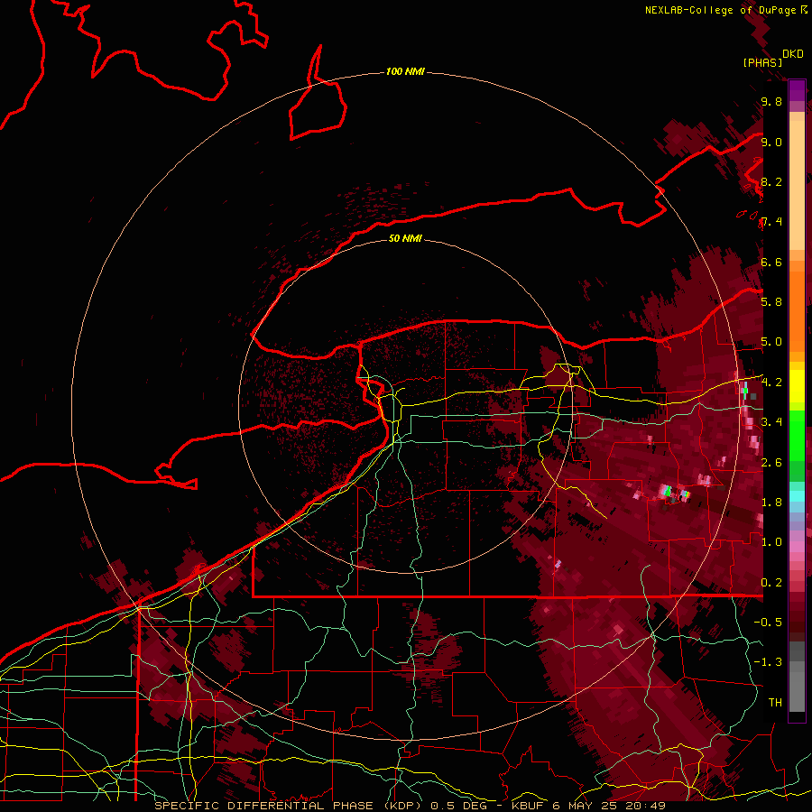Click the DKD legend title
The height and width of the screenshot is (812, 812).
click(x=793, y=54)
